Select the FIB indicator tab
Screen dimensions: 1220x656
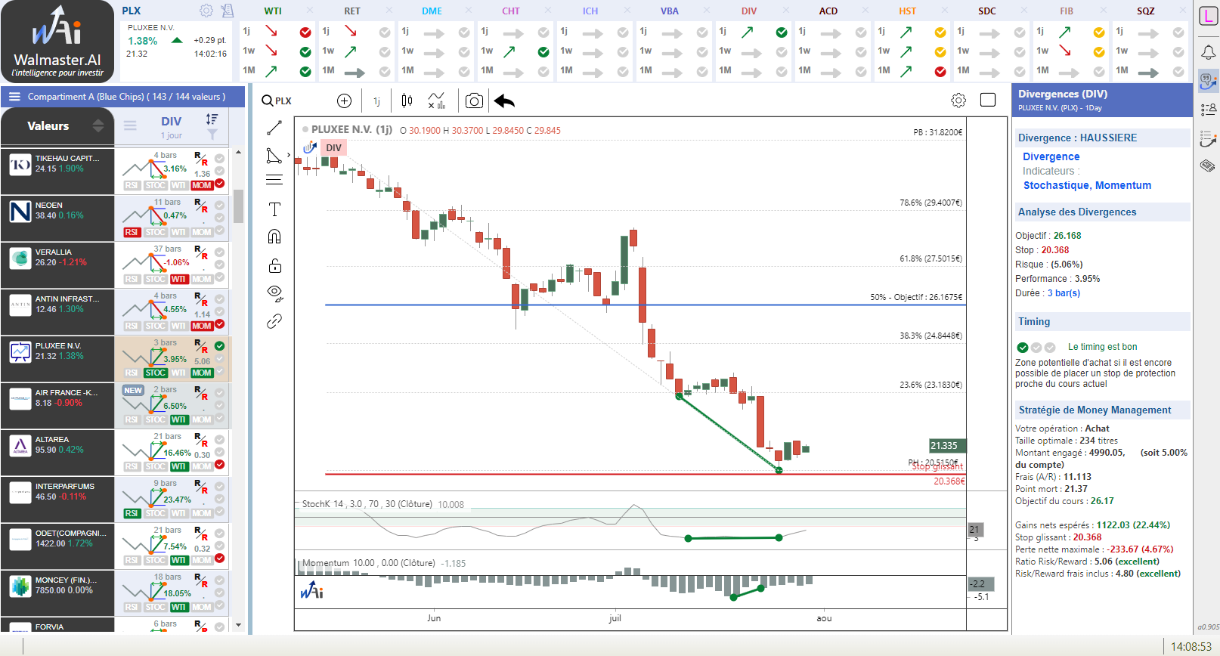click(x=1066, y=11)
